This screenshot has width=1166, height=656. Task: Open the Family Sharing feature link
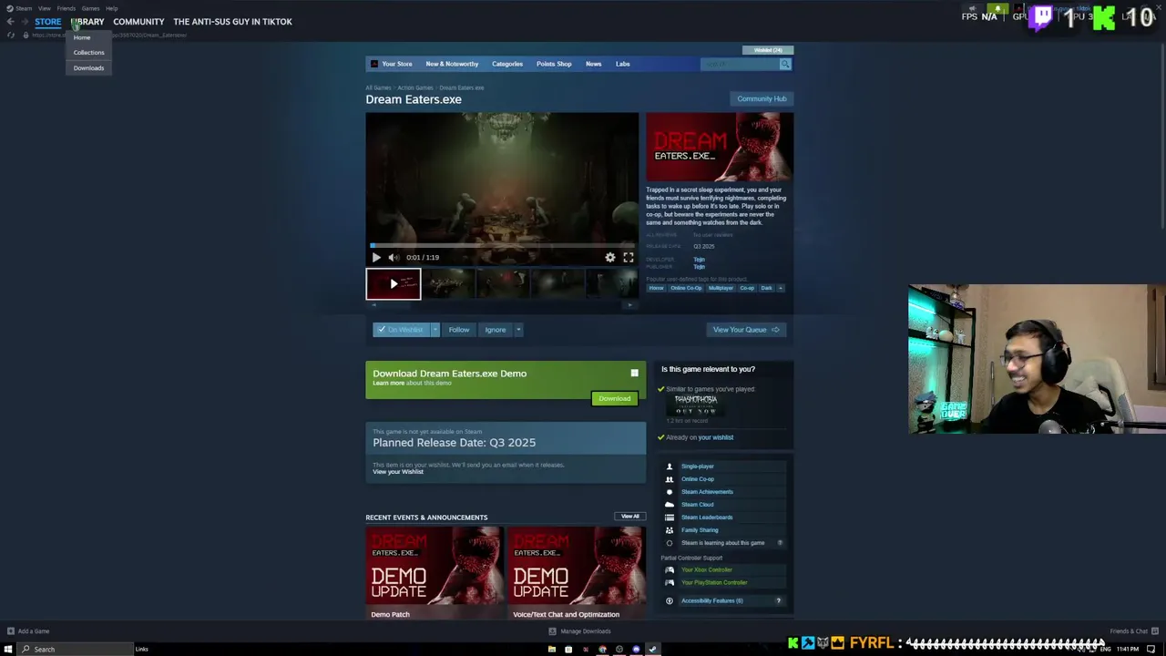pos(700,530)
